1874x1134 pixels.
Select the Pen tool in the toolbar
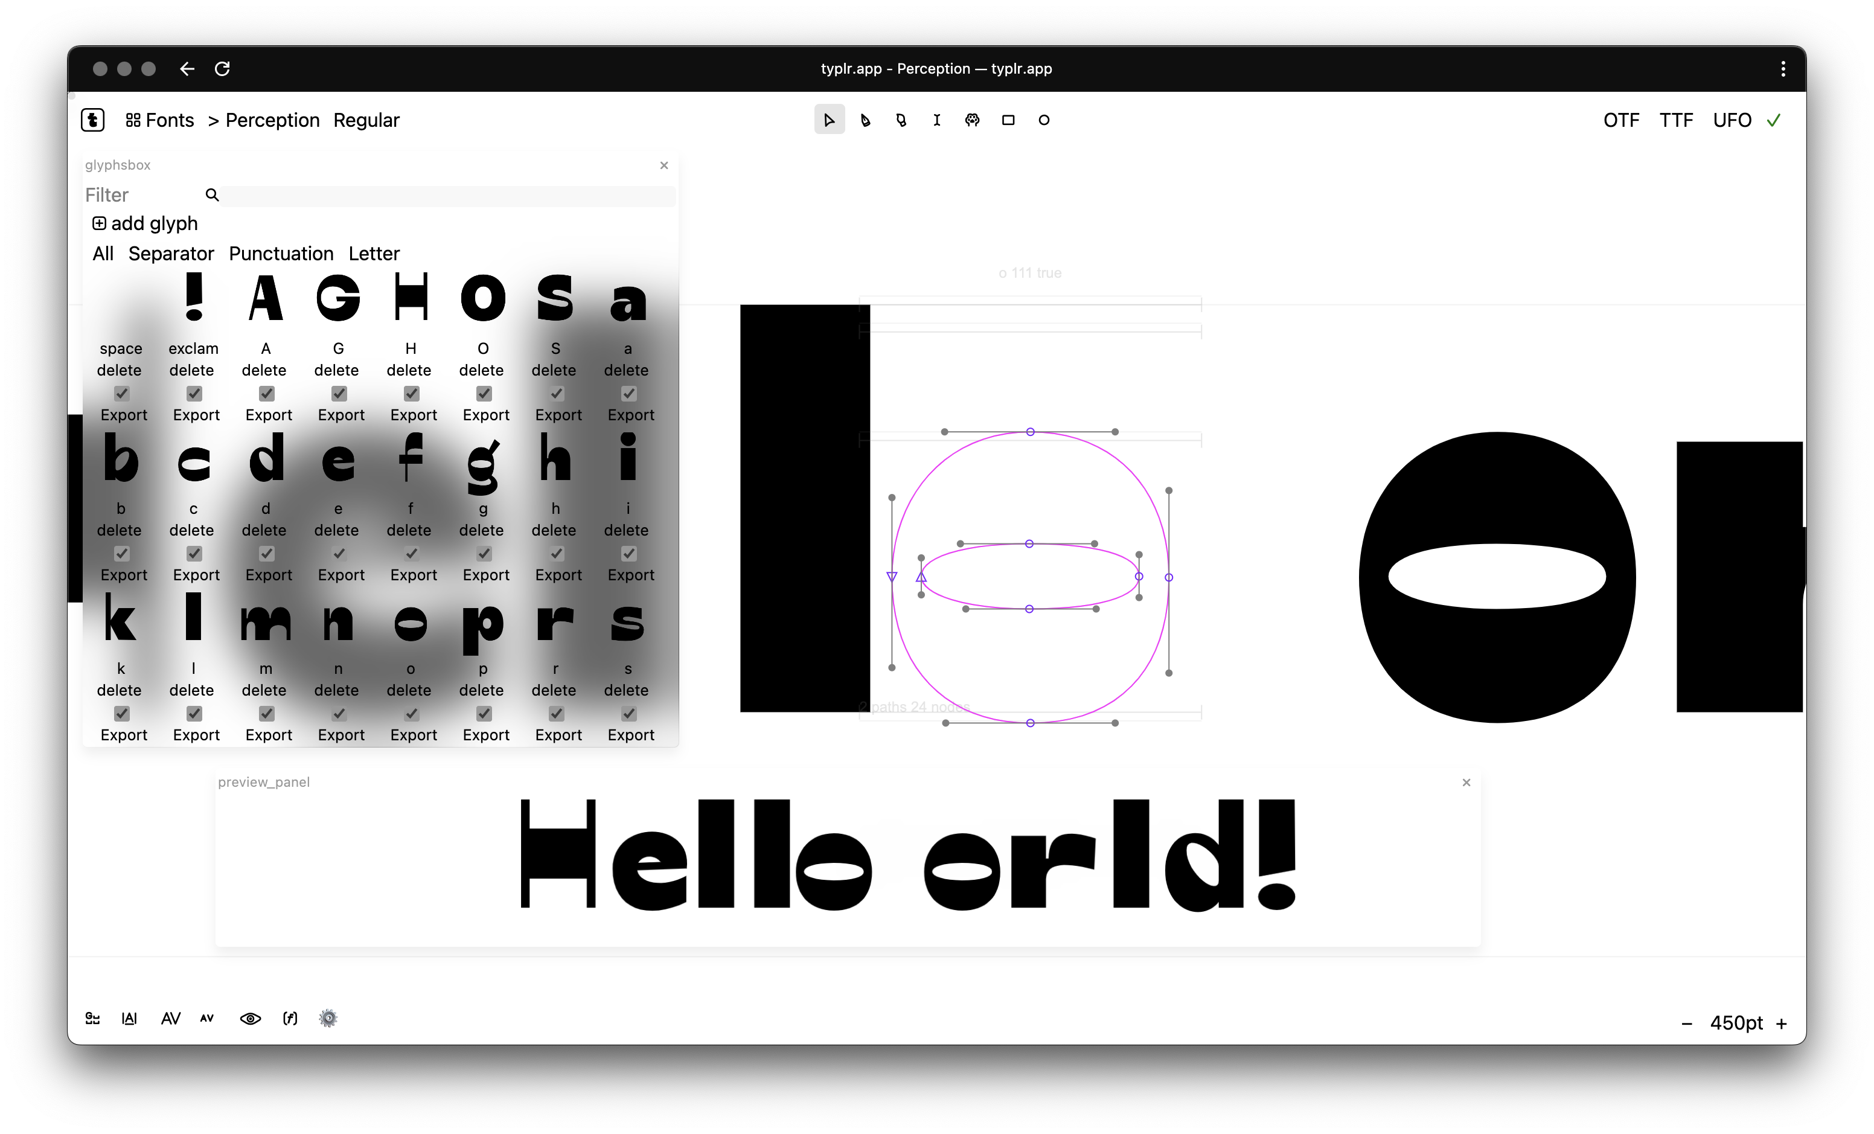tap(865, 120)
